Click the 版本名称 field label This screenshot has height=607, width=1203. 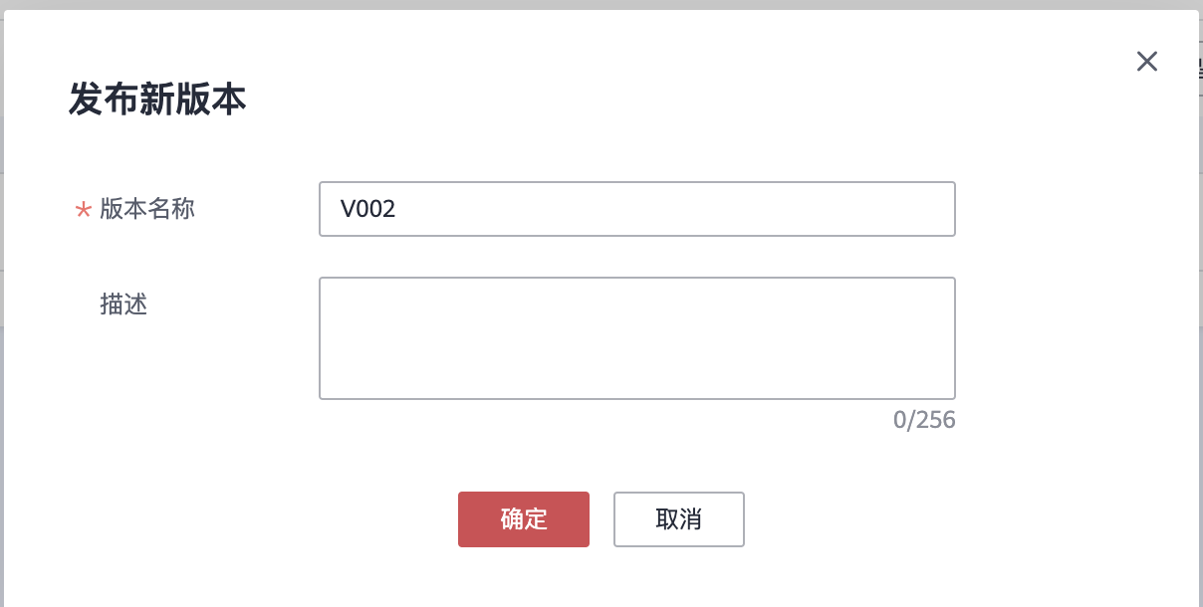(x=147, y=209)
